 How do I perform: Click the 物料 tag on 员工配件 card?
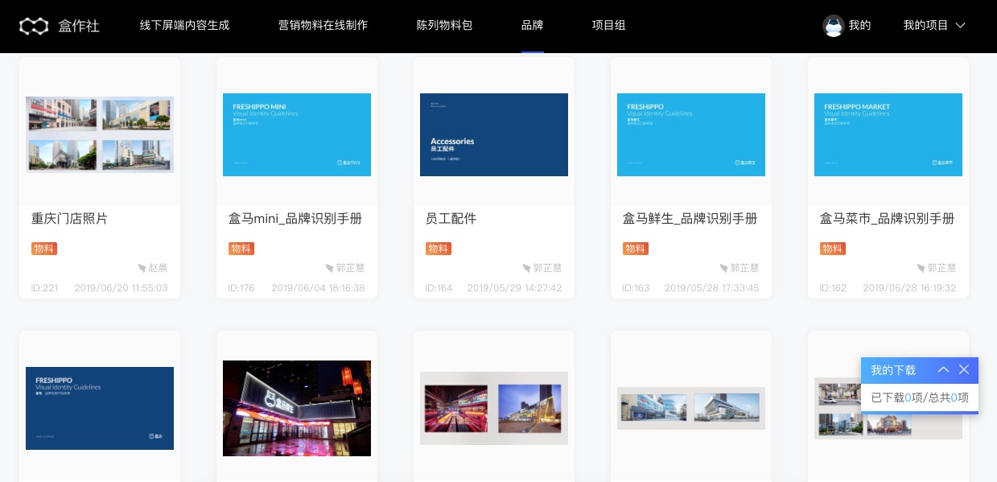(x=439, y=249)
